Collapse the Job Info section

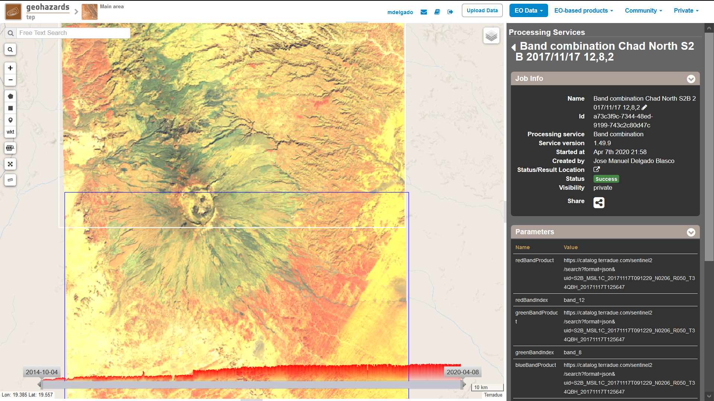(x=691, y=79)
